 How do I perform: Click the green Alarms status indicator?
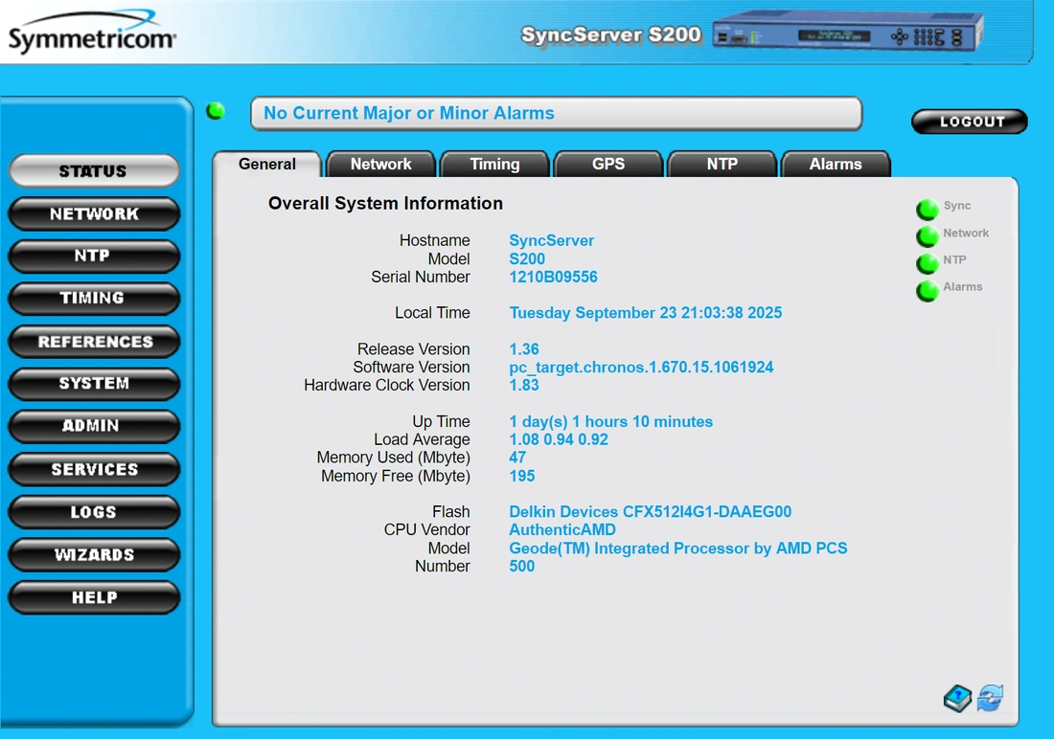(x=927, y=290)
